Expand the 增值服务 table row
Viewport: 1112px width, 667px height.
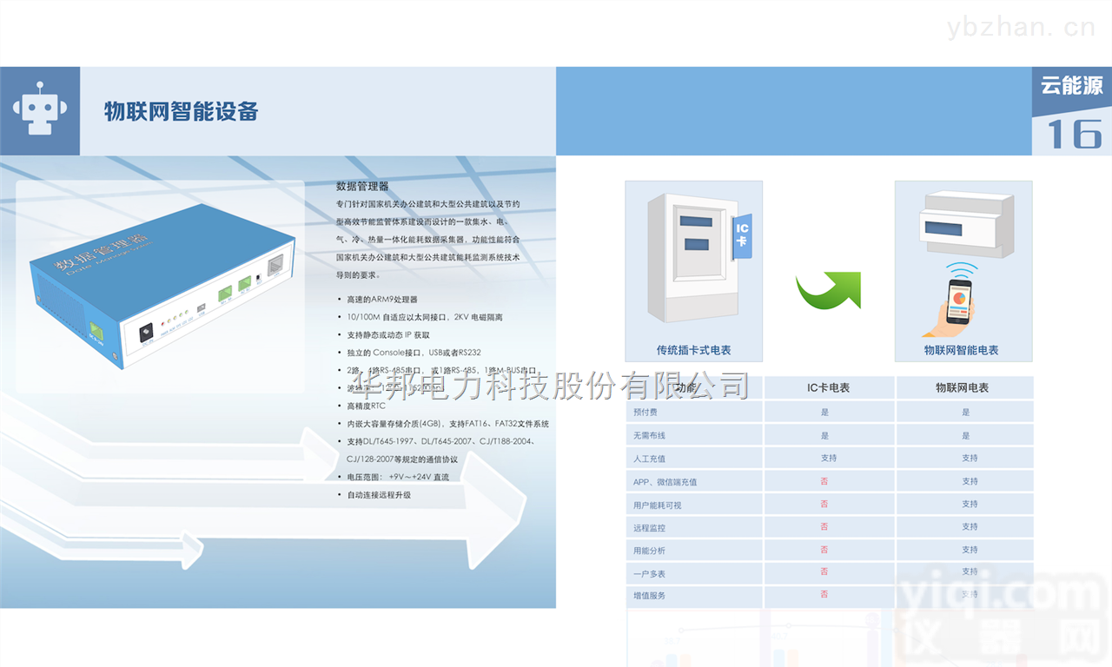649,595
